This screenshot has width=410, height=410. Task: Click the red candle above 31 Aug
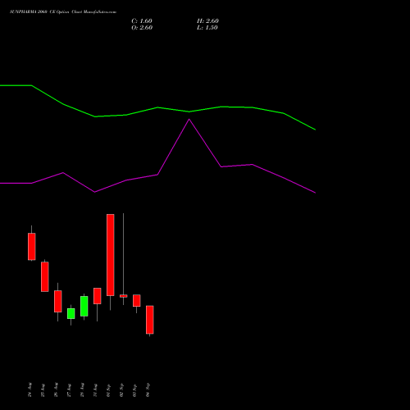[x=98, y=296]
